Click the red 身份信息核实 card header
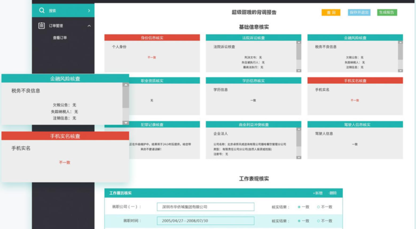The height and width of the screenshot is (229, 416). (152, 37)
